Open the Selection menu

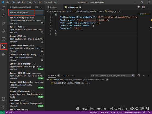[x=21, y=2]
